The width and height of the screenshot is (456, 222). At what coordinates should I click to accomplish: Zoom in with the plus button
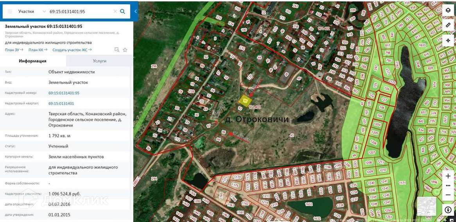[x=448, y=176]
